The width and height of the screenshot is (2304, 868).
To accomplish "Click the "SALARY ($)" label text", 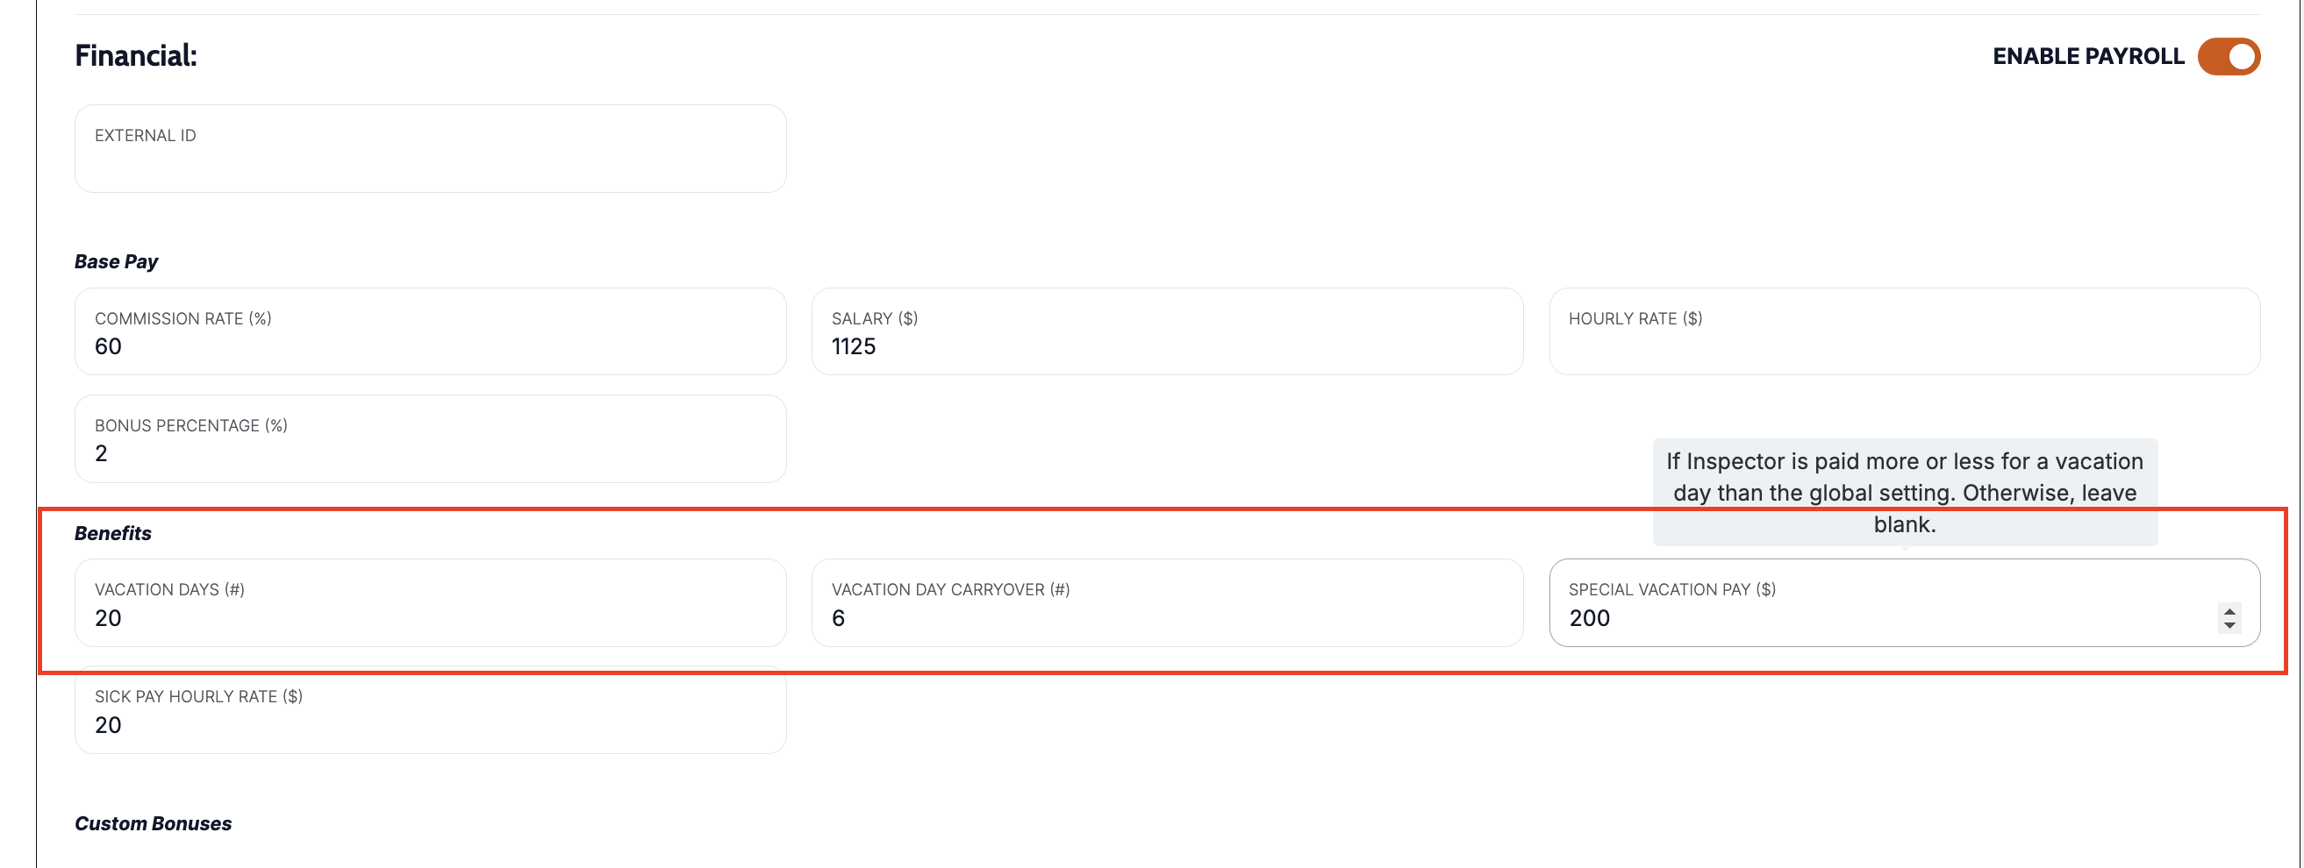I will [x=874, y=318].
